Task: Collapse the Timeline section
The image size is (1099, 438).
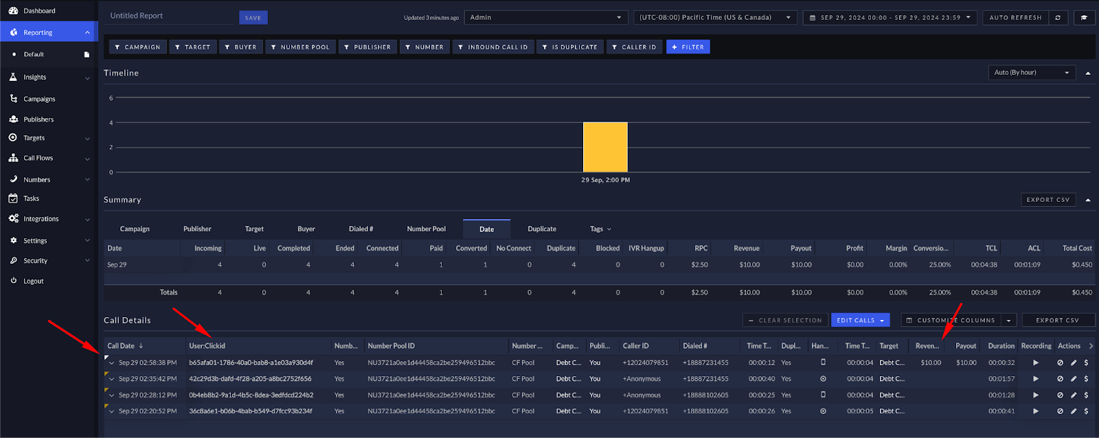Action: (1088, 73)
